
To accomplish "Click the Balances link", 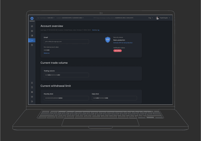I will 47,53.
